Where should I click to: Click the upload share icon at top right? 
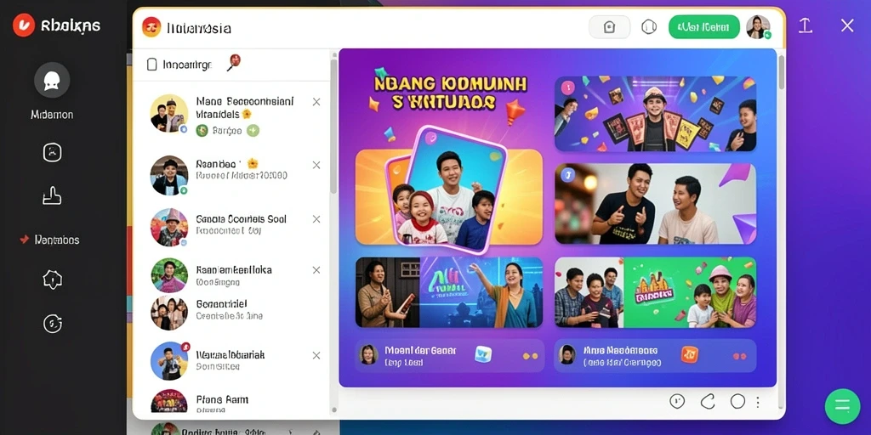pos(805,25)
